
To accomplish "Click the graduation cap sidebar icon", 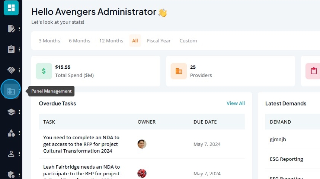I will pos(11,112).
